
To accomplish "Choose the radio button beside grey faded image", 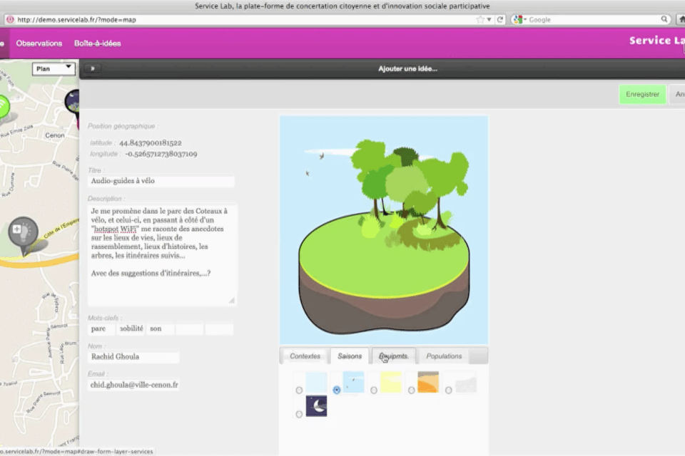I will click(x=448, y=390).
